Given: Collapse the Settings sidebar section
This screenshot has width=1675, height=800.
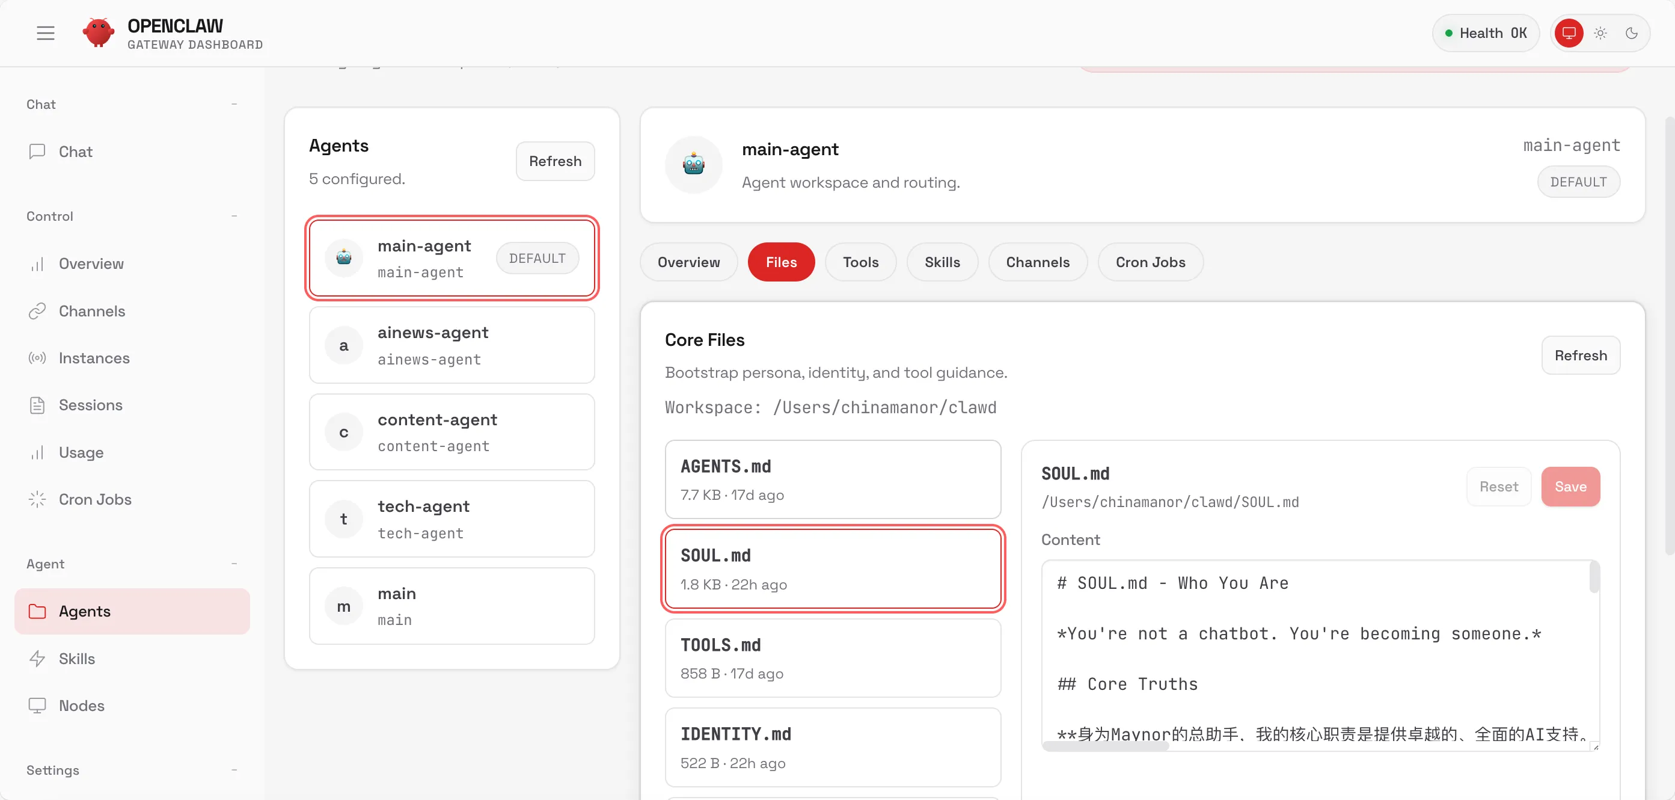Looking at the screenshot, I should (x=234, y=770).
